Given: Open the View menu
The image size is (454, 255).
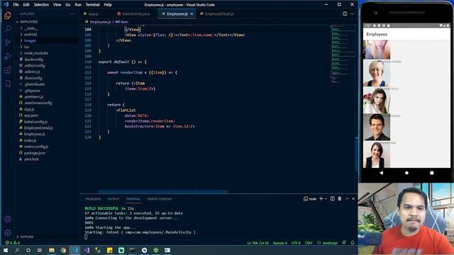Looking at the screenshot, I should (57, 5).
